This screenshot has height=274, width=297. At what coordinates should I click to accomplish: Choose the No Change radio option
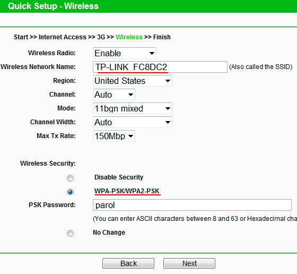click(x=70, y=233)
